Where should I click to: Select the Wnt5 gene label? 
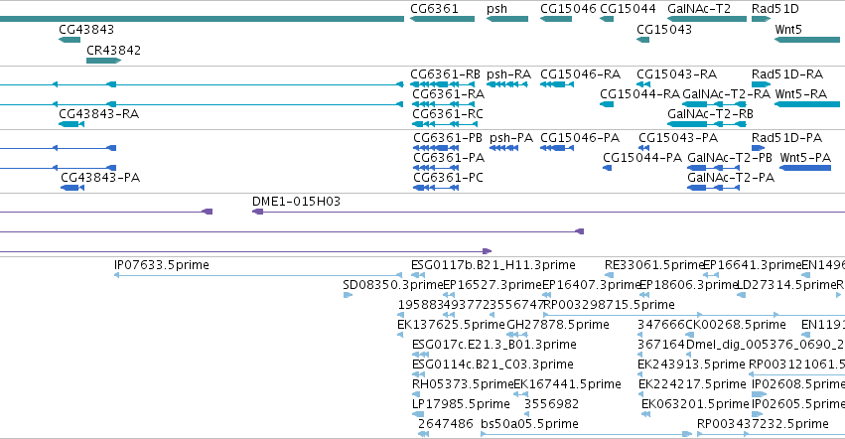pyautogui.click(x=788, y=29)
